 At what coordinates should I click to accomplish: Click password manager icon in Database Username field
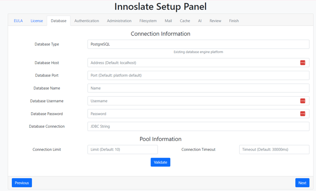[x=302, y=101]
